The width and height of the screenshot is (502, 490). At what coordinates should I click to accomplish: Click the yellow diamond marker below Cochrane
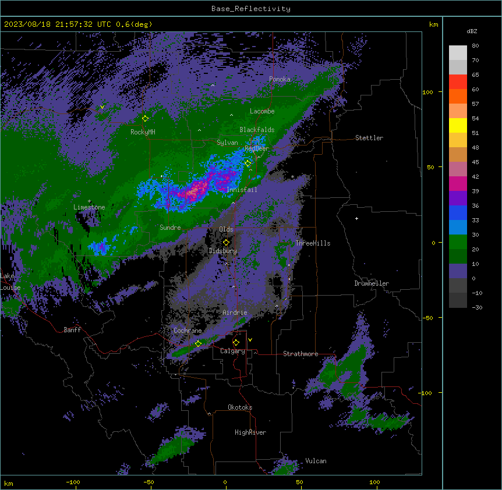click(198, 343)
